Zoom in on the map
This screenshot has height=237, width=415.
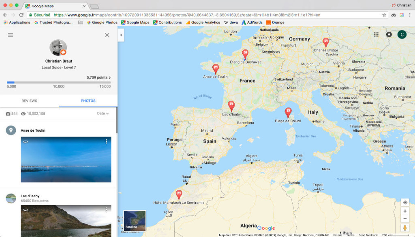click(x=404, y=211)
